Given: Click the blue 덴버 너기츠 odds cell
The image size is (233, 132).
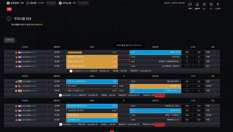Looking at the screenshot, I should click(155, 52).
